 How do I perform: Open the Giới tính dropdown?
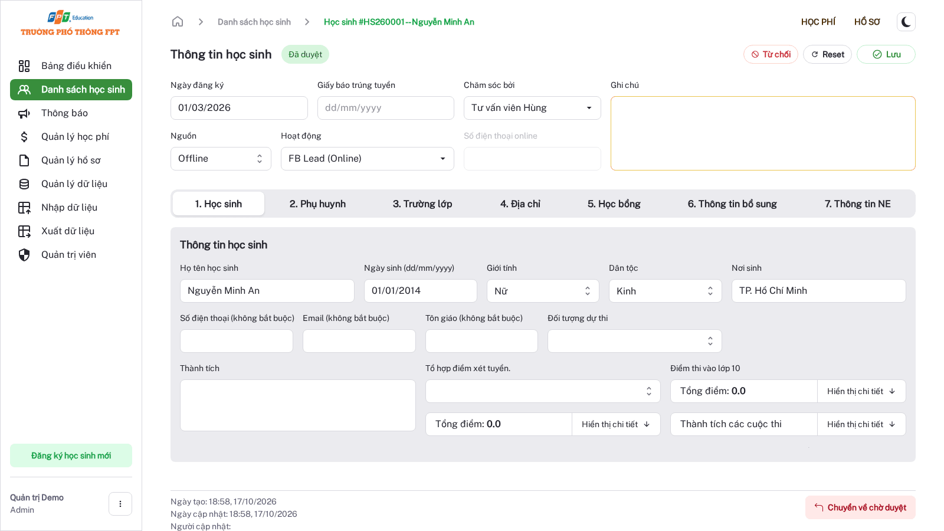pyautogui.click(x=543, y=291)
